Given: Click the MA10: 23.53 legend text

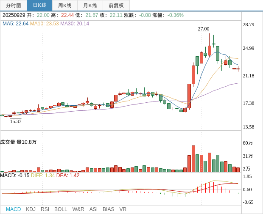Looking at the screenshot, I should coord(45,24).
